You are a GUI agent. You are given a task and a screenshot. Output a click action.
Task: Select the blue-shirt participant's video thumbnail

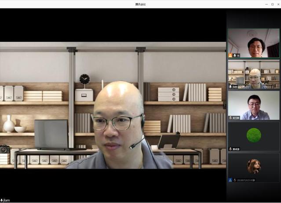253,105
